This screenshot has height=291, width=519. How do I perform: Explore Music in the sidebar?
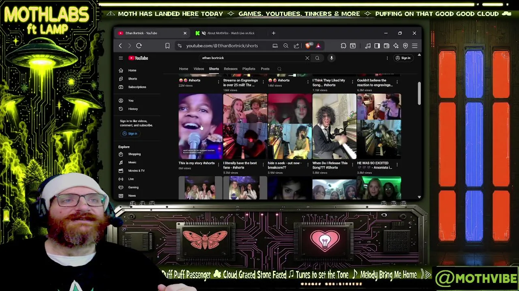click(x=137, y=162)
